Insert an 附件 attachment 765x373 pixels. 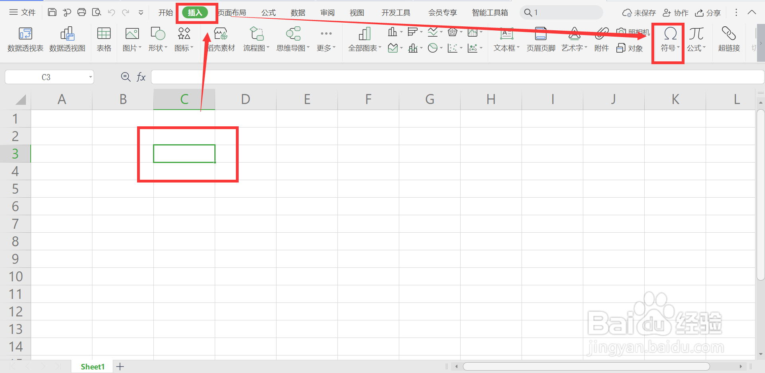pos(601,39)
